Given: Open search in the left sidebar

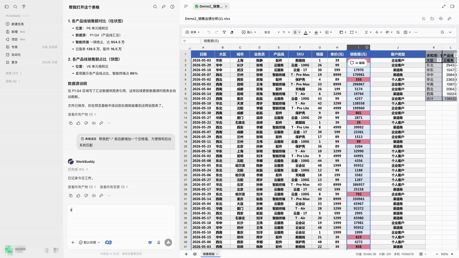Looking at the screenshot, I should [x=15, y=6].
